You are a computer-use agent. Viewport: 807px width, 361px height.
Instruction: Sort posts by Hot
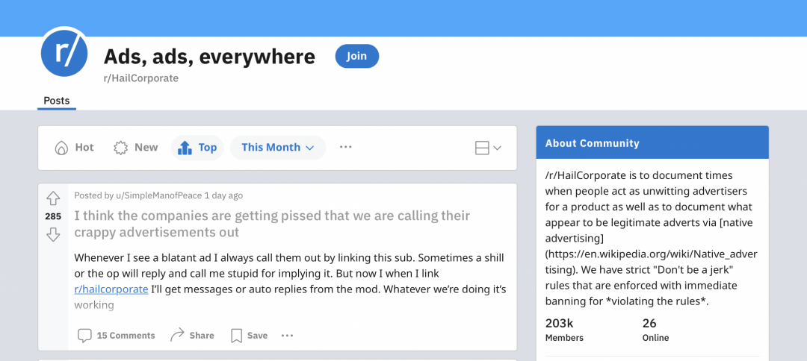[x=74, y=148]
